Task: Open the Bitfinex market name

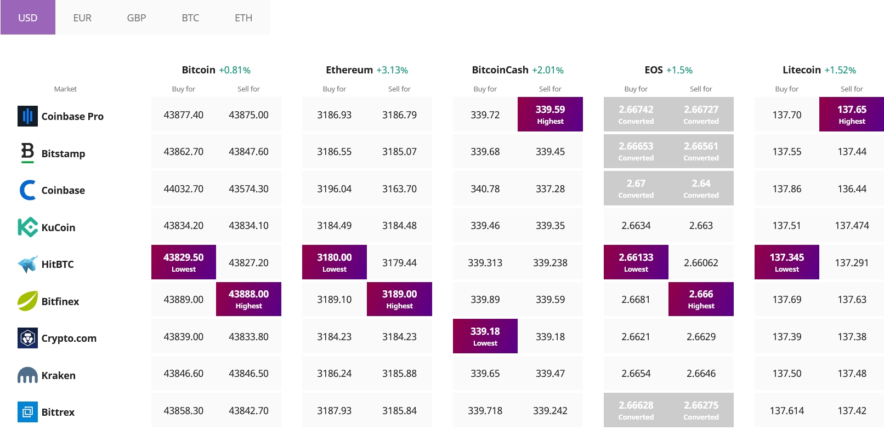Action: tap(60, 301)
